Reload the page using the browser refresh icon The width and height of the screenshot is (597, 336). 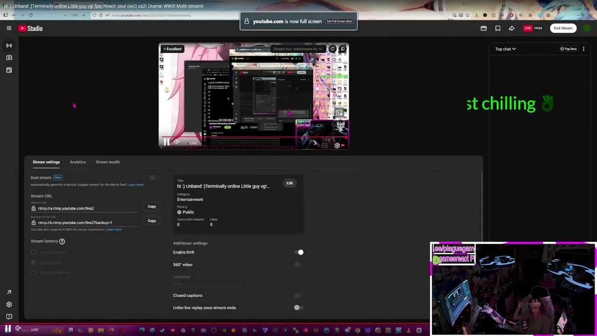pyautogui.click(x=31, y=15)
